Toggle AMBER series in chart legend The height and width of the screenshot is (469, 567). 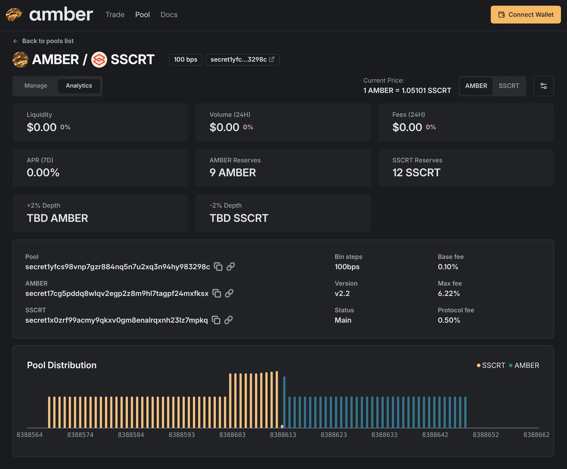click(524, 366)
